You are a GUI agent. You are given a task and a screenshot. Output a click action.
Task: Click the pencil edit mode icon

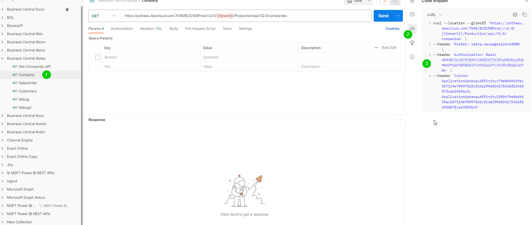(x=385, y=1)
